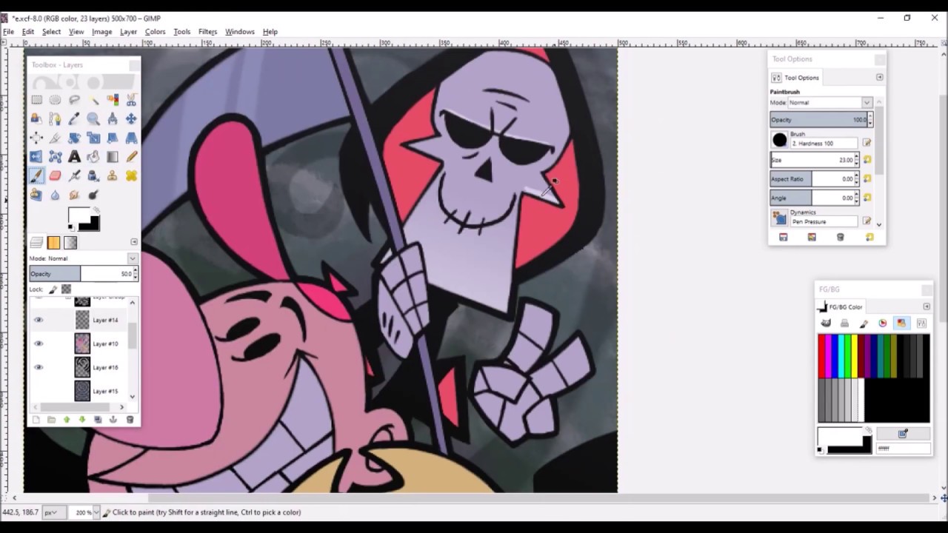Viewport: 948px width, 533px height.
Task: Select the Alignment tool
Action: [x=36, y=138]
